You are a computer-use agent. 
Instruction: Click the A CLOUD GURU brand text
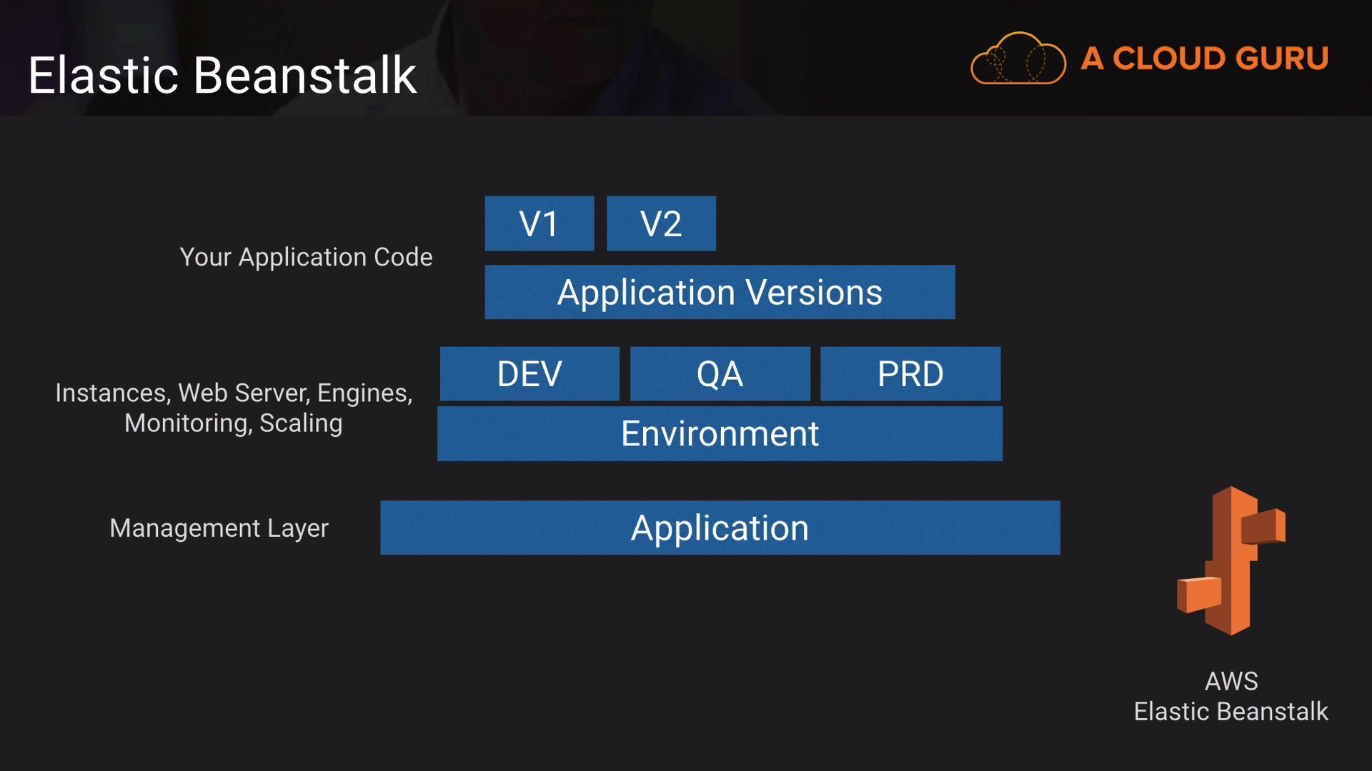1204,59
